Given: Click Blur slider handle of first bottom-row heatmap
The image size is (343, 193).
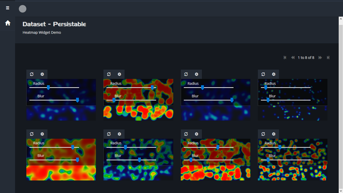Looking at the screenshot, I should (x=77, y=160).
